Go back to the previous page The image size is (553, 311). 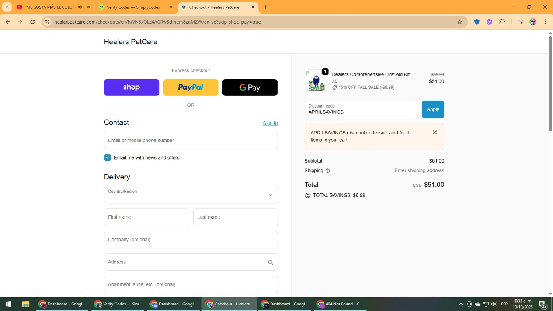tap(7, 22)
